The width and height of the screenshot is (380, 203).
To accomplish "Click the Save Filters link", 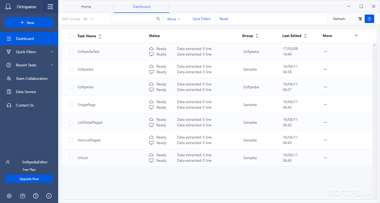I will tap(201, 19).
